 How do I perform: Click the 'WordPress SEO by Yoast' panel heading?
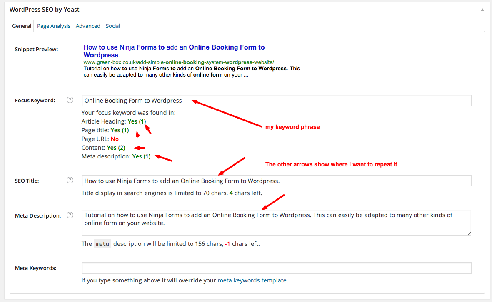point(44,10)
